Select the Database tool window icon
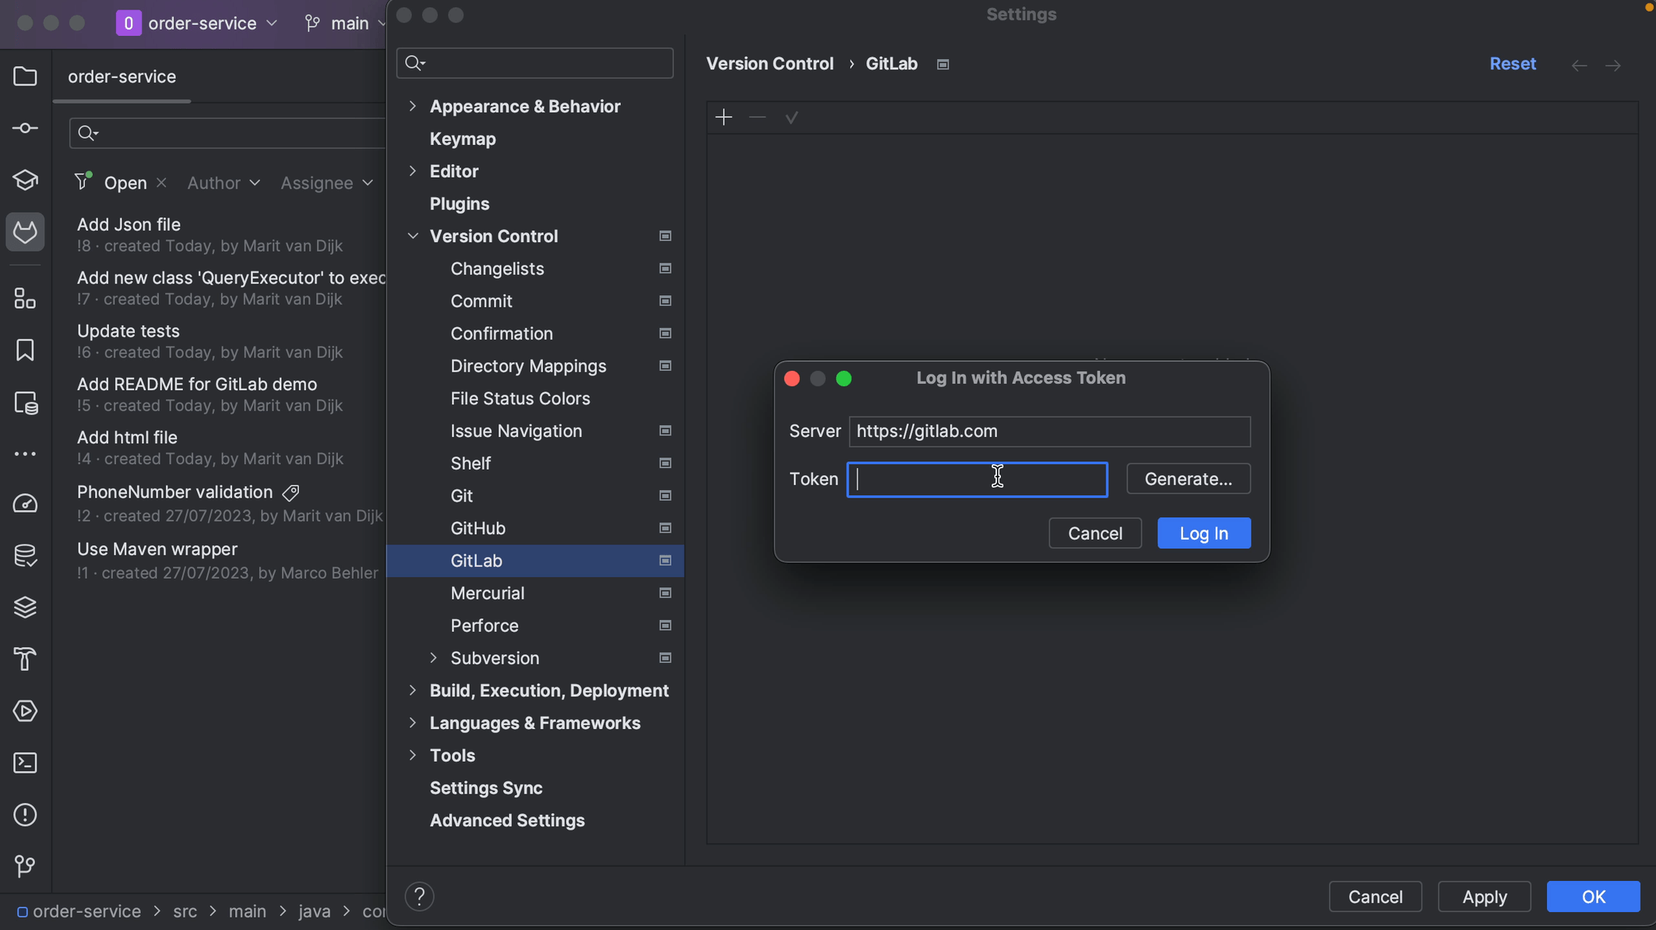The width and height of the screenshot is (1656, 930). tap(25, 555)
